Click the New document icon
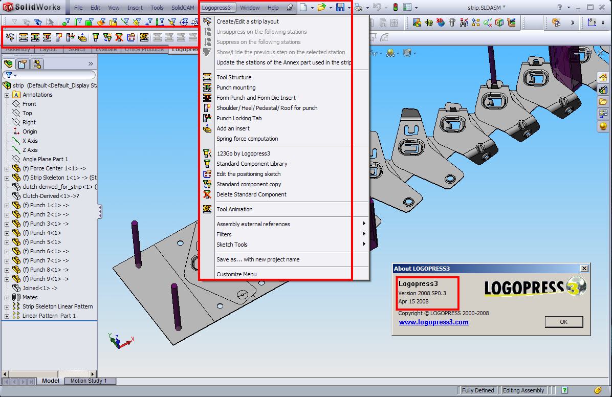 pos(303,7)
